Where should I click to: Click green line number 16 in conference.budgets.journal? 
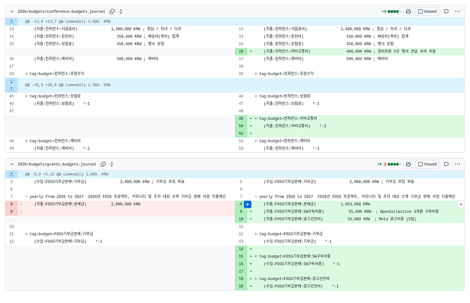pos(241,51)
